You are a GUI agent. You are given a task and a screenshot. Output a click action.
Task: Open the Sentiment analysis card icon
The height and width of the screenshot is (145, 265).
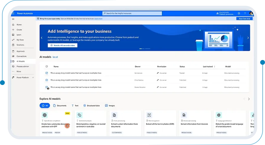(79, 115)
